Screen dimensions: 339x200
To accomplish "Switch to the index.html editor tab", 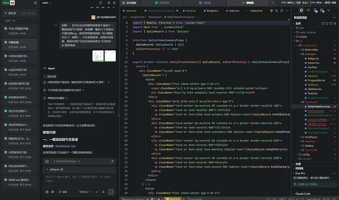I will click(254, 11).
